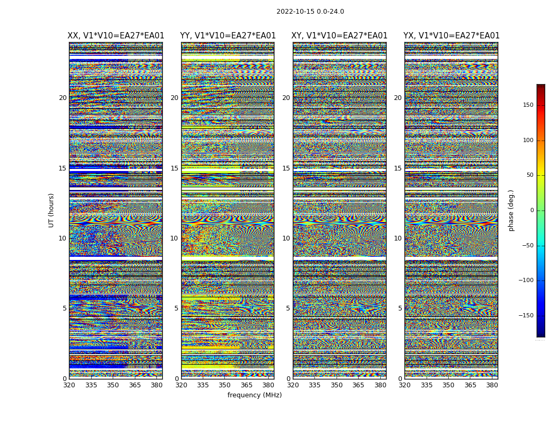Viewport: 553px width, 421px height.
Task: Select the 'XY, V1*V10=EA27*EA01' panel title
Action: pos(339,36)
